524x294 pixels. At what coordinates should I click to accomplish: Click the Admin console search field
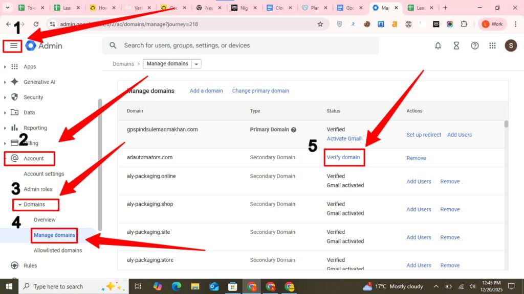(x=246, y=45)
